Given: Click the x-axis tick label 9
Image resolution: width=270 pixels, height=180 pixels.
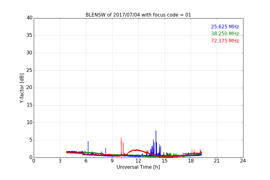Looking at the screenshot, I should click(112, 161).
